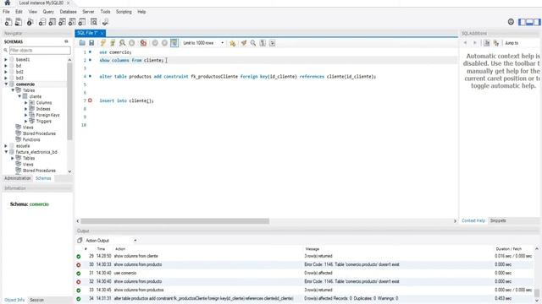Collapse the cliente table node
The image size is (542, 304).
19,96
